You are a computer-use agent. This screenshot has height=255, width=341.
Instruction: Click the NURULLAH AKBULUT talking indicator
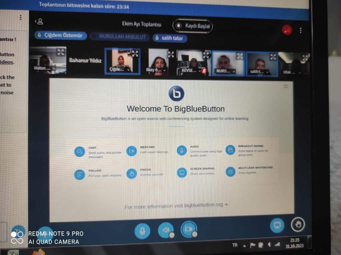pos(120,37)
